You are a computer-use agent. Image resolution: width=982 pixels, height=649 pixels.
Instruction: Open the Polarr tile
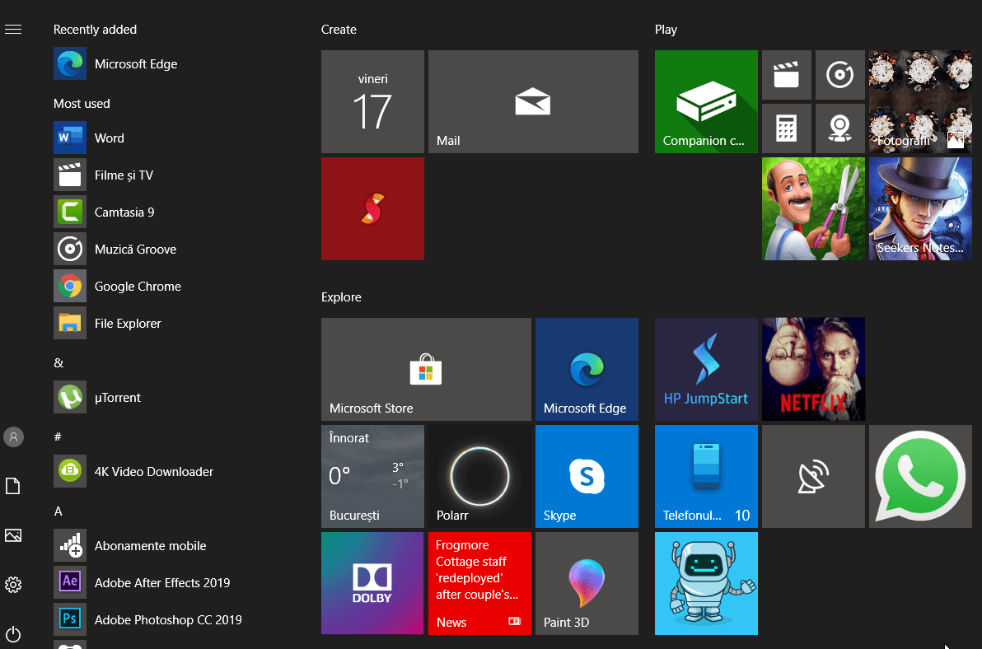click(479, 476)
